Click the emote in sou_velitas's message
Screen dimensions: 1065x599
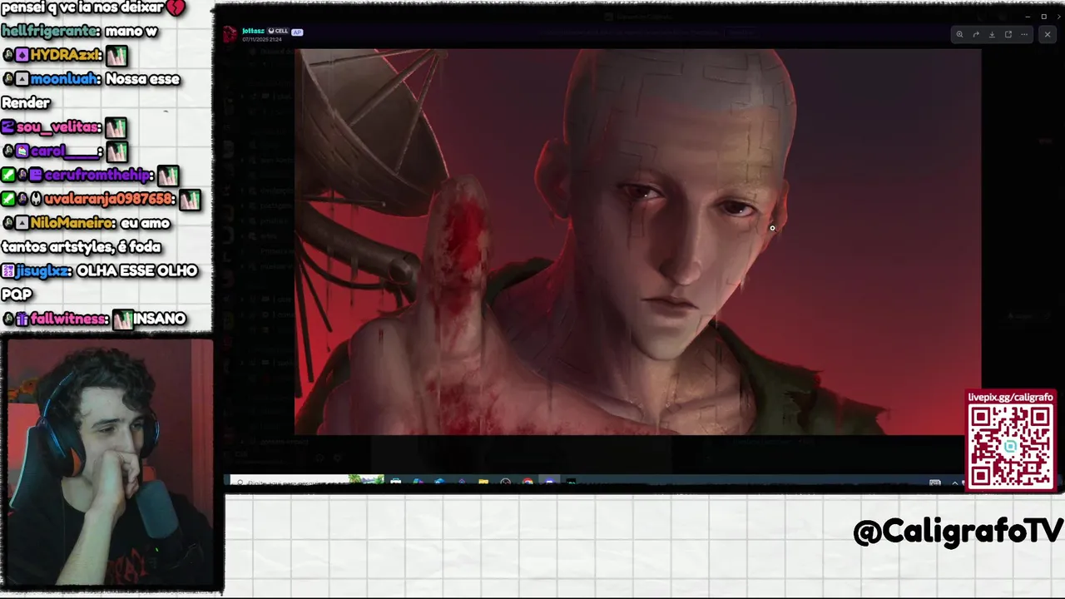point(116,128)
